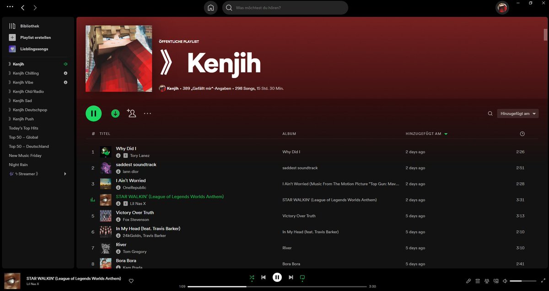Open Top 50 – Global playlist
Viewport: 549px width, 291px height.
point(23,137)
